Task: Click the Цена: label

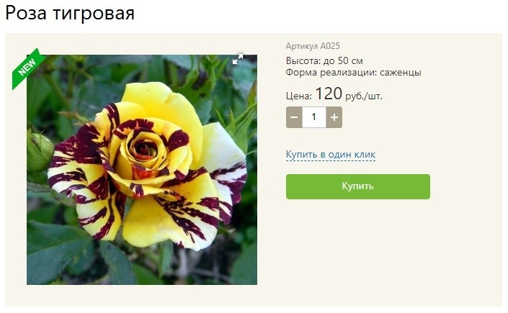Action: click(x=299, y=96)
